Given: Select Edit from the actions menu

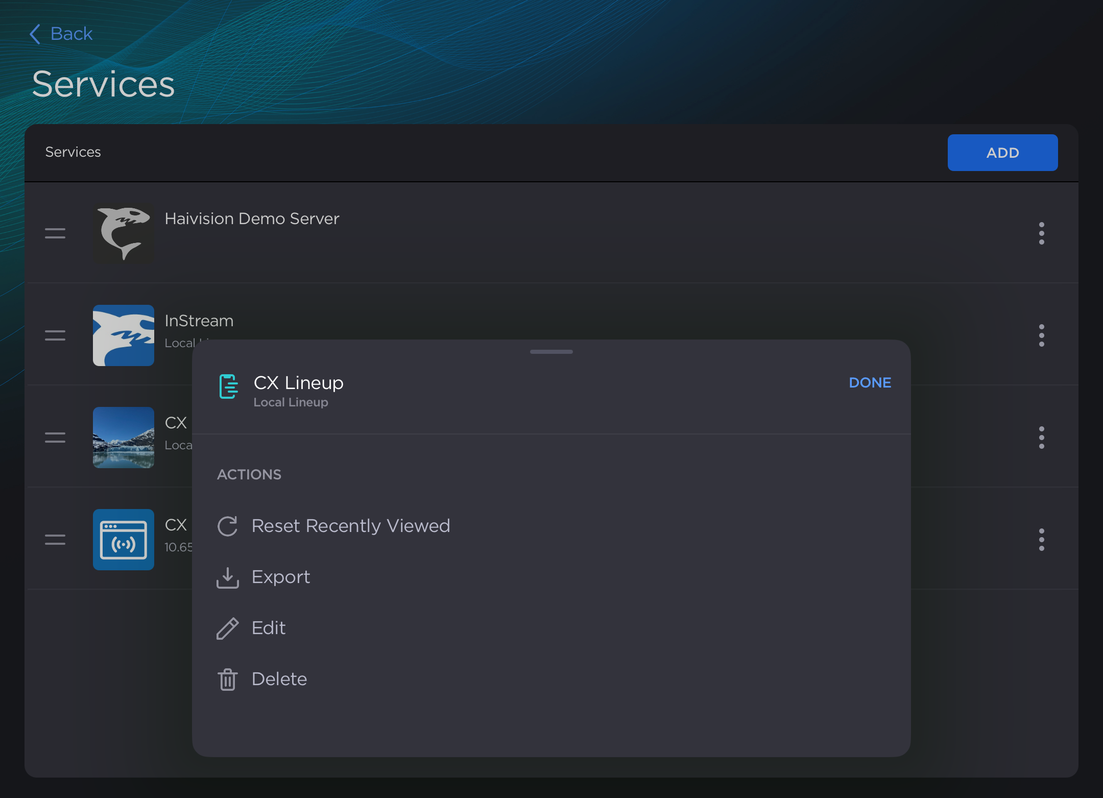Looking at the screenshot, I should point(268,627).
